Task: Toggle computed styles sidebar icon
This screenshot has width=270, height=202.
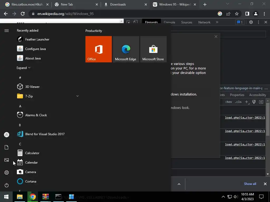Action: pyautogui.click(x=261, y=102)
